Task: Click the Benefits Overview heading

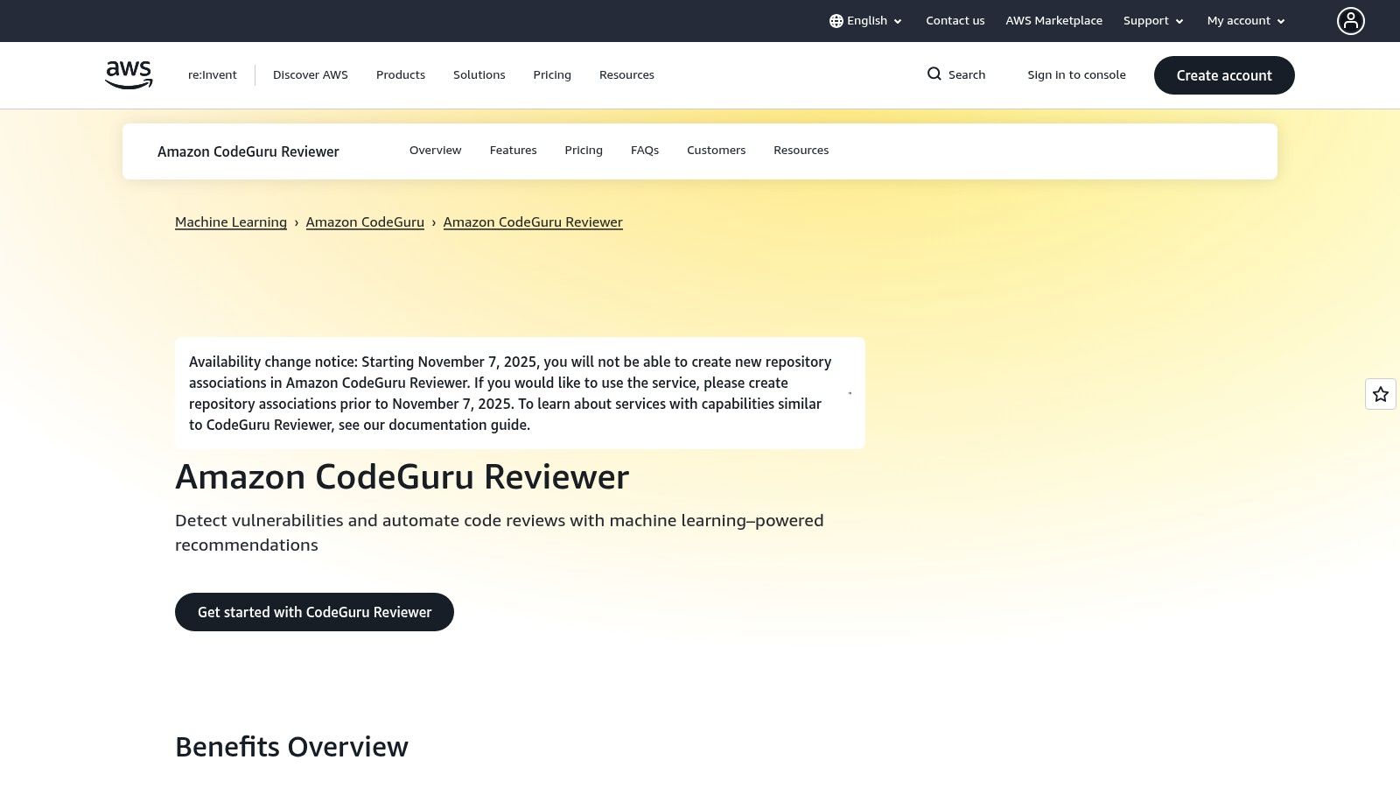Action: pos(291,747)
